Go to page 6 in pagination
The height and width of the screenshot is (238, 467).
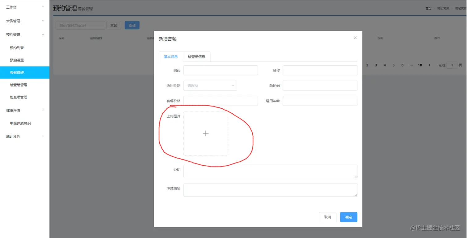tap(402, 65)
